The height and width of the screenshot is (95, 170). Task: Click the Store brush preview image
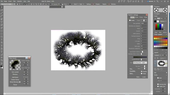tap(15, 65)
